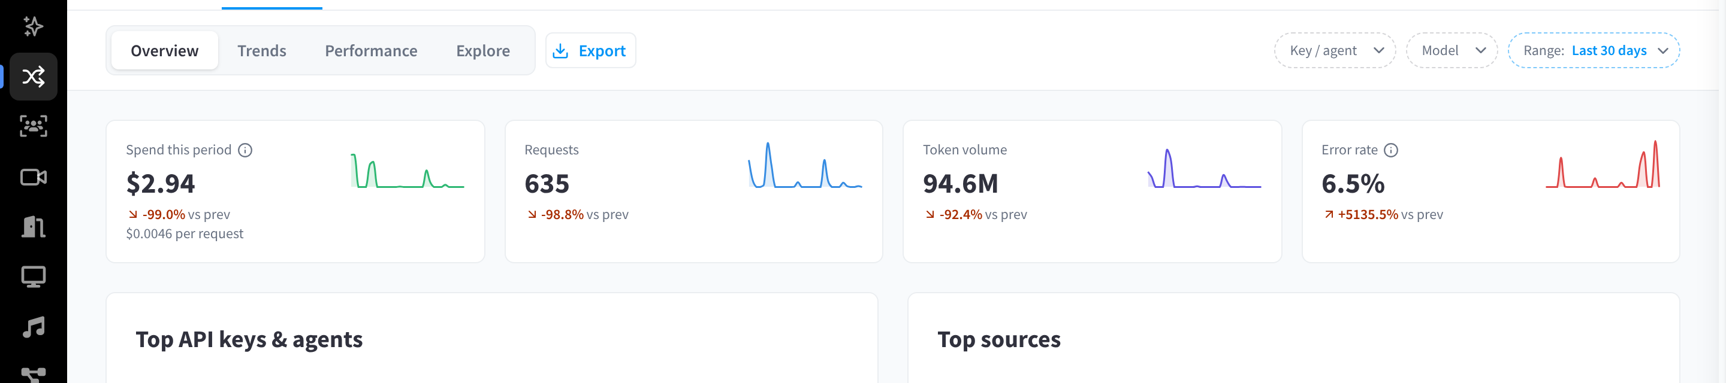Switch to the Trends tab

click(x=262, y=51)
